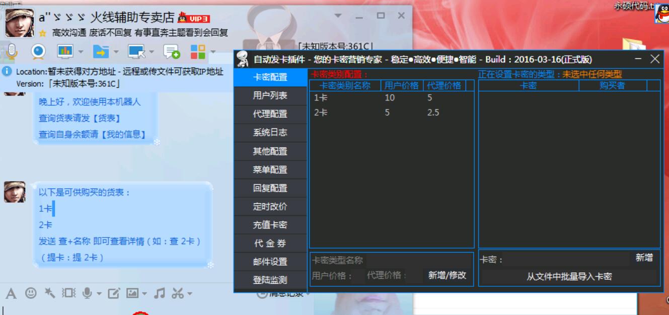Open the 系统日志 tab

pyautogui.click(x=270, y=133)
